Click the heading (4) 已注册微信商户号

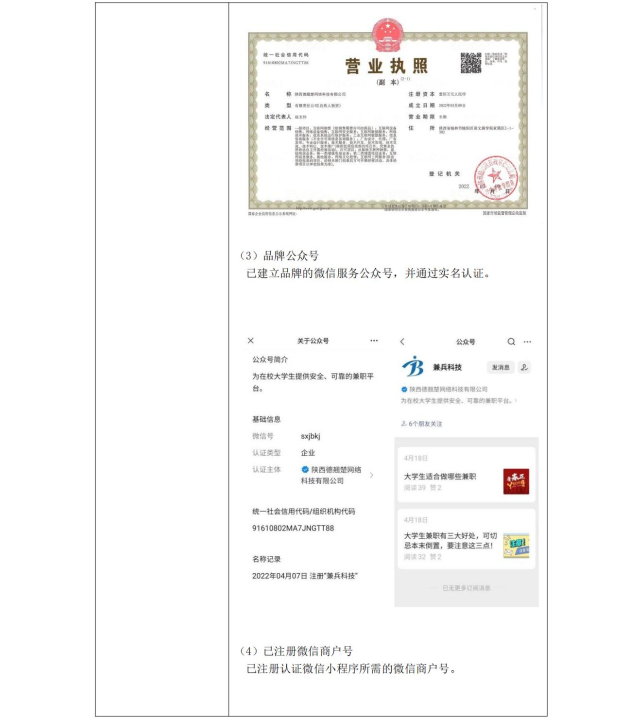[296, 651]
